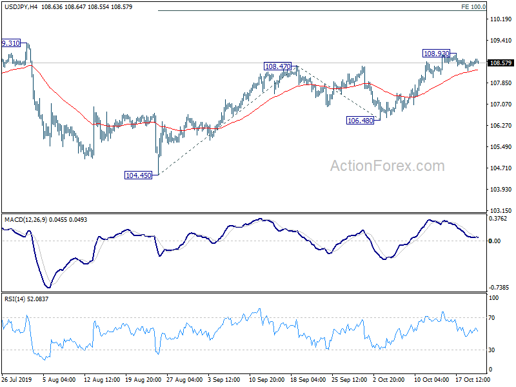
Task: Click the 103.930 price axis value
Action: 501,189
